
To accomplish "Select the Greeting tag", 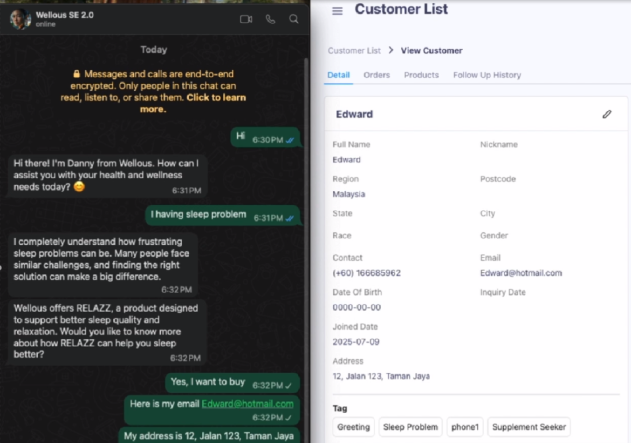I will [x=353, y=427].
